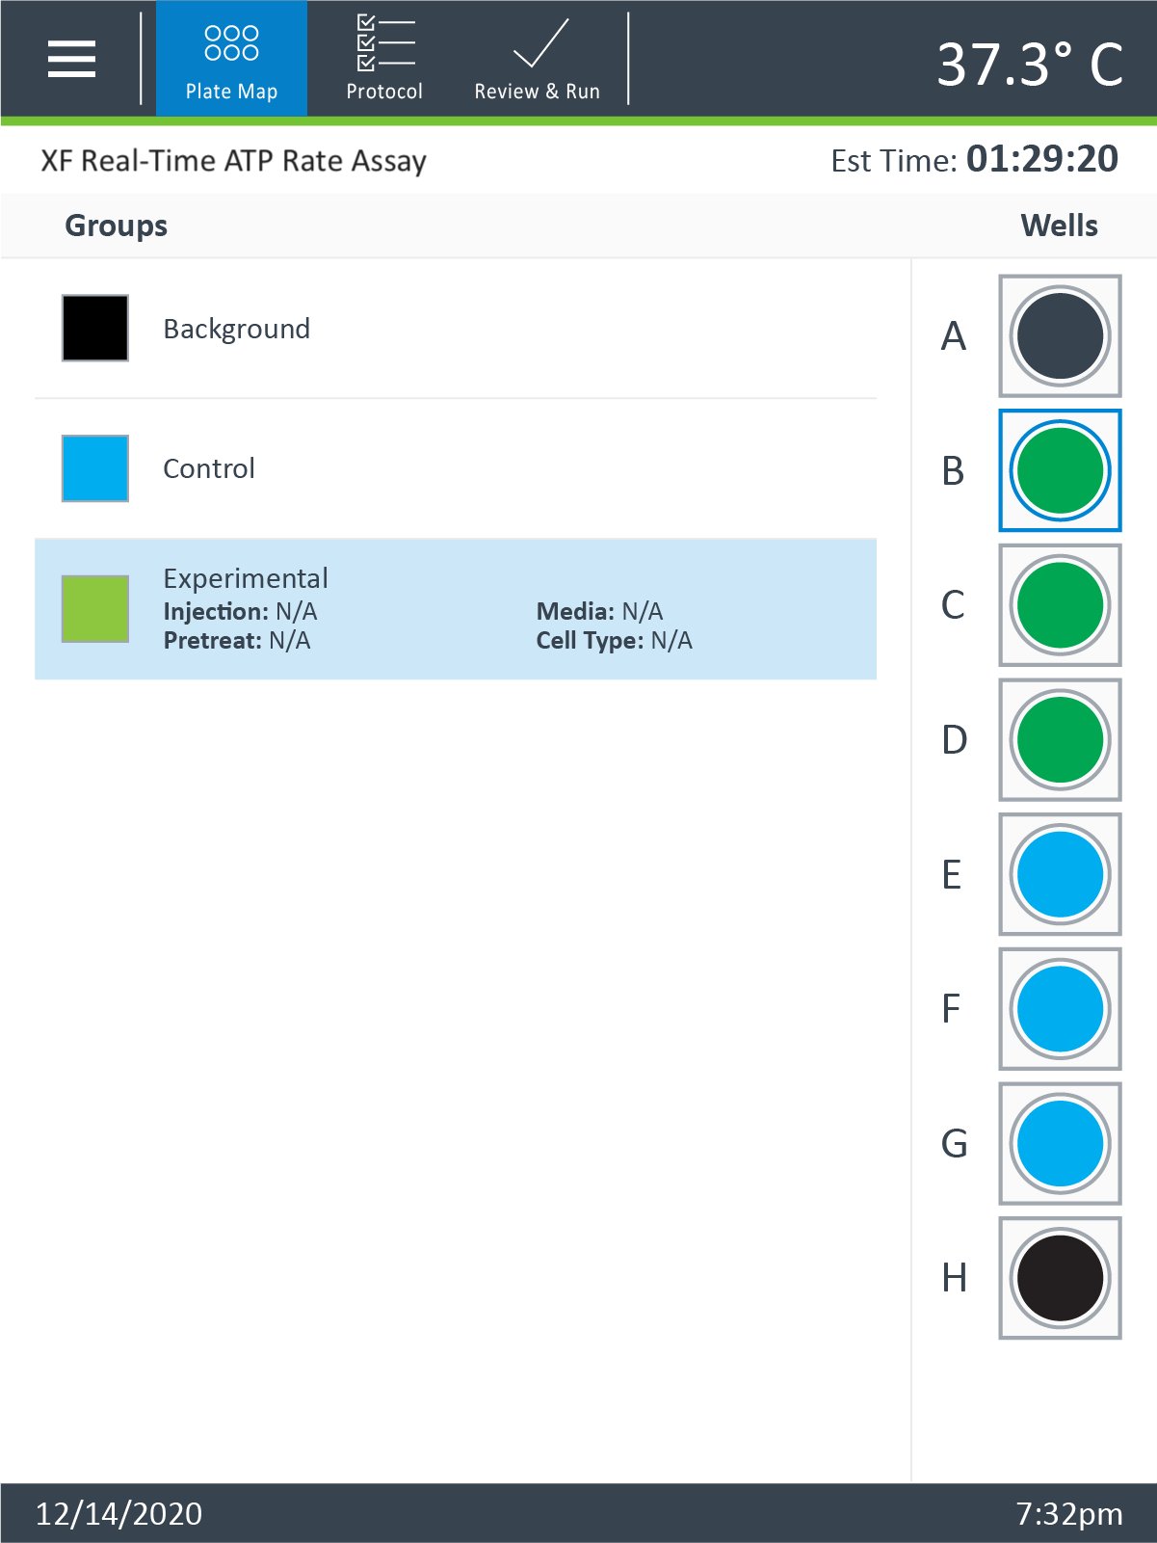The width and height of the screenshot is (1157, 1543).
Task: Click black well H circle
Action: (1060, 1278)
